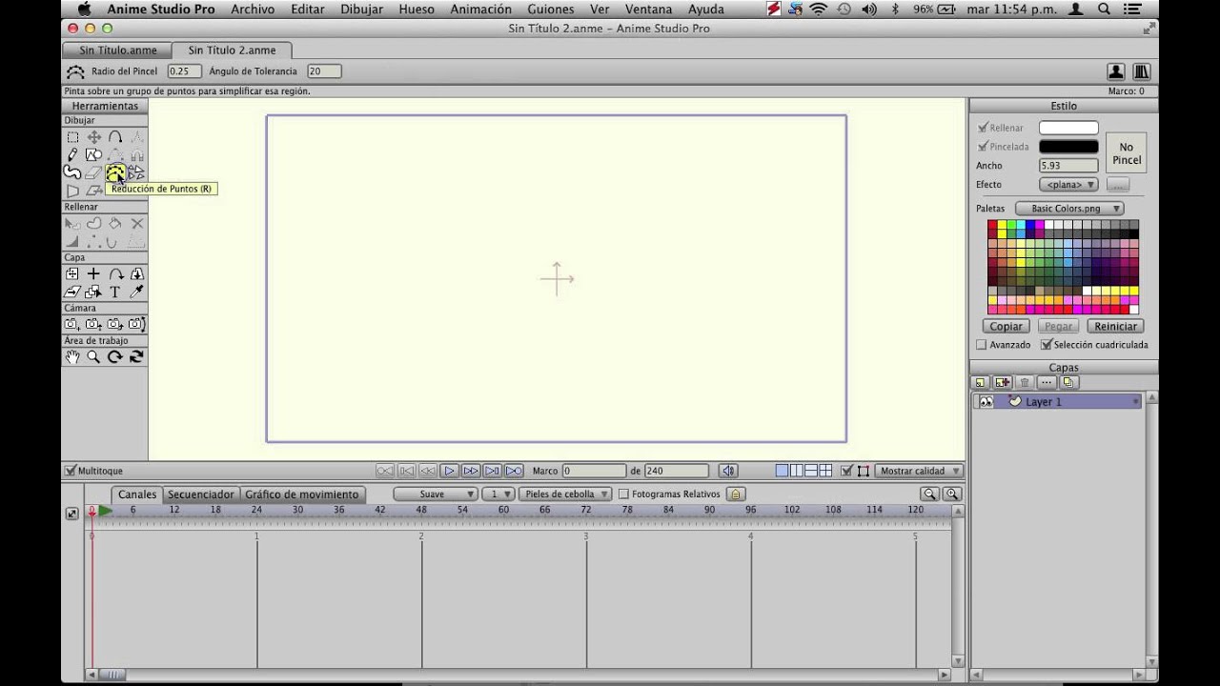Click the No Pincel brush button
Screen dimensions: 1220x686
pos(1126,153)
